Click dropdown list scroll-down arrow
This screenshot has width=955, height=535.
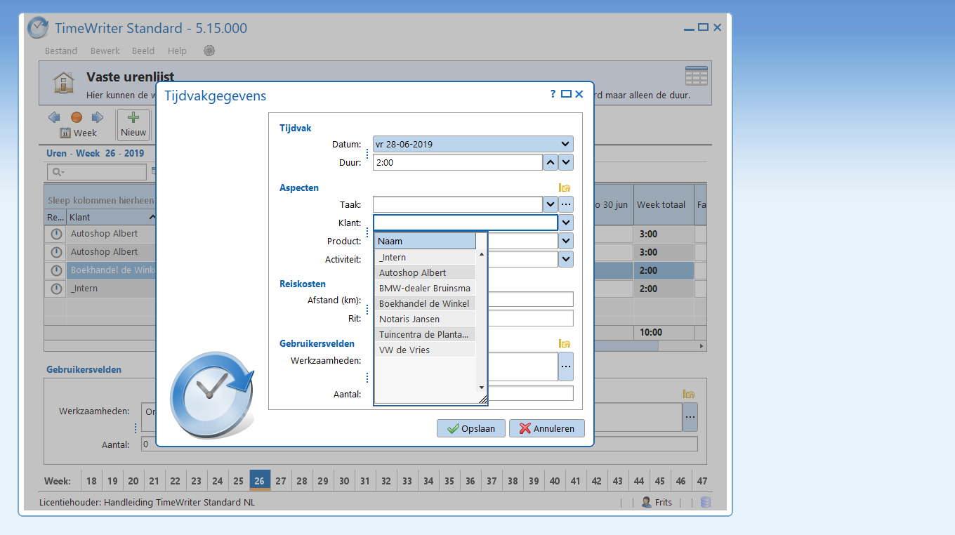(482, 387)
